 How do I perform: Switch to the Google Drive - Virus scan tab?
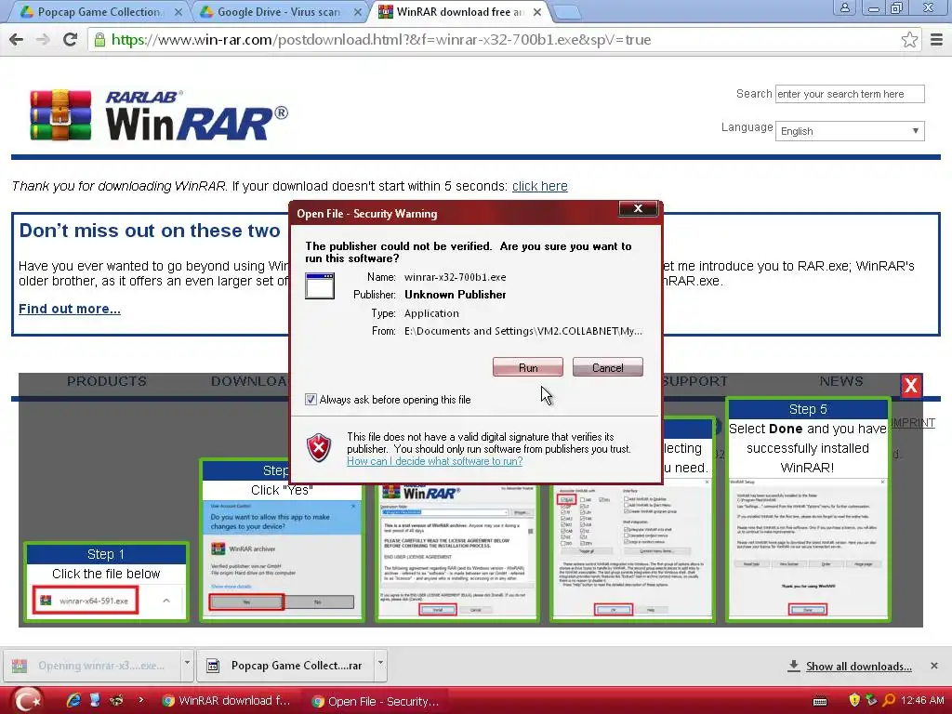click(276, 11)
